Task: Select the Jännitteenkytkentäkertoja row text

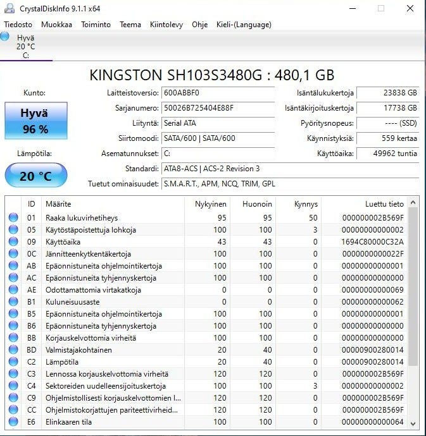Action: tap(88, 254)
